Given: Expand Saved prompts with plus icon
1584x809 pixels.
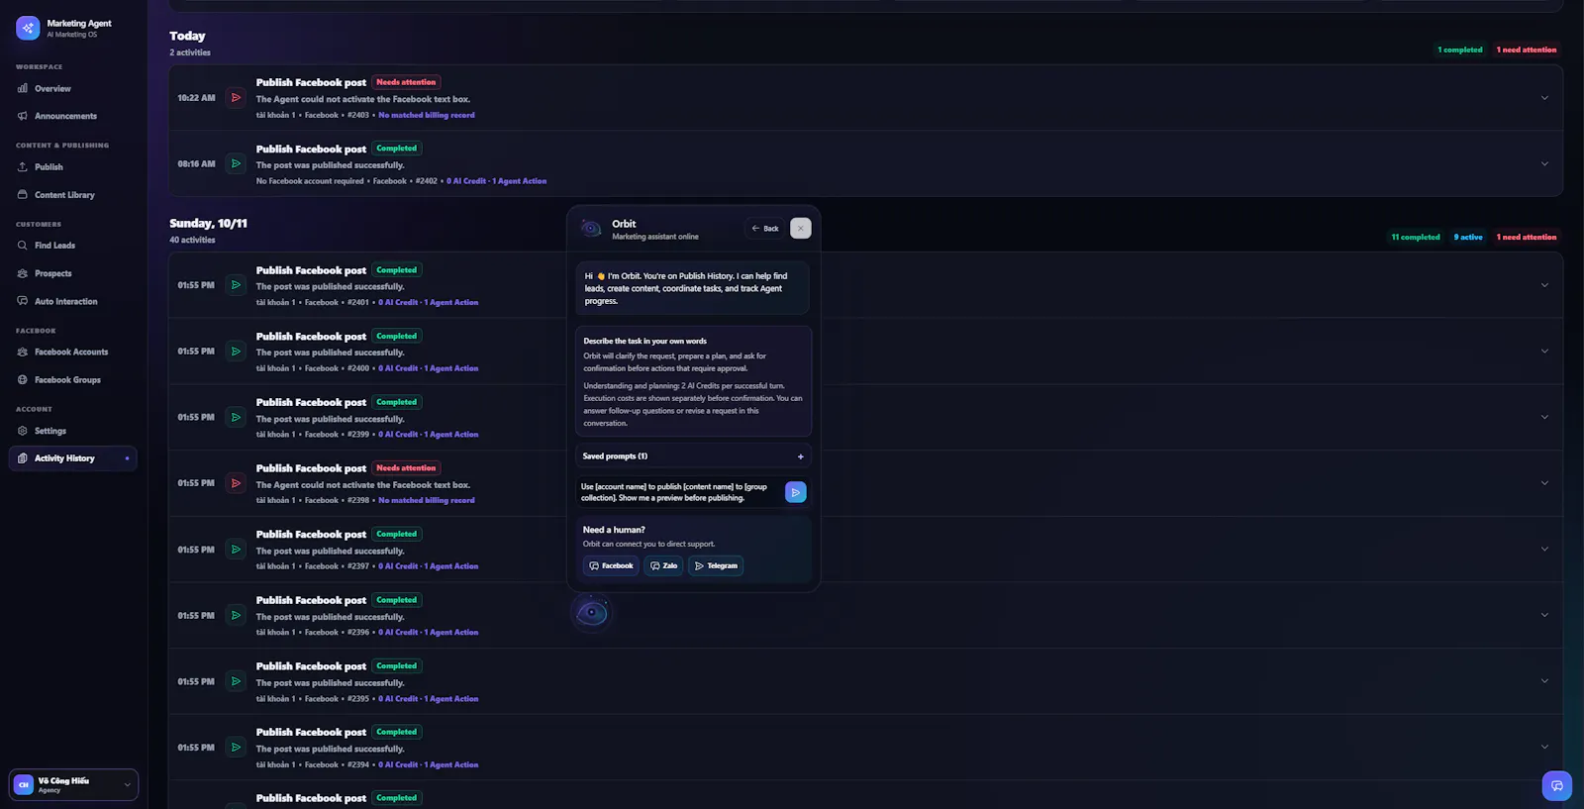Looking at the screenshot, I should 800,456.
